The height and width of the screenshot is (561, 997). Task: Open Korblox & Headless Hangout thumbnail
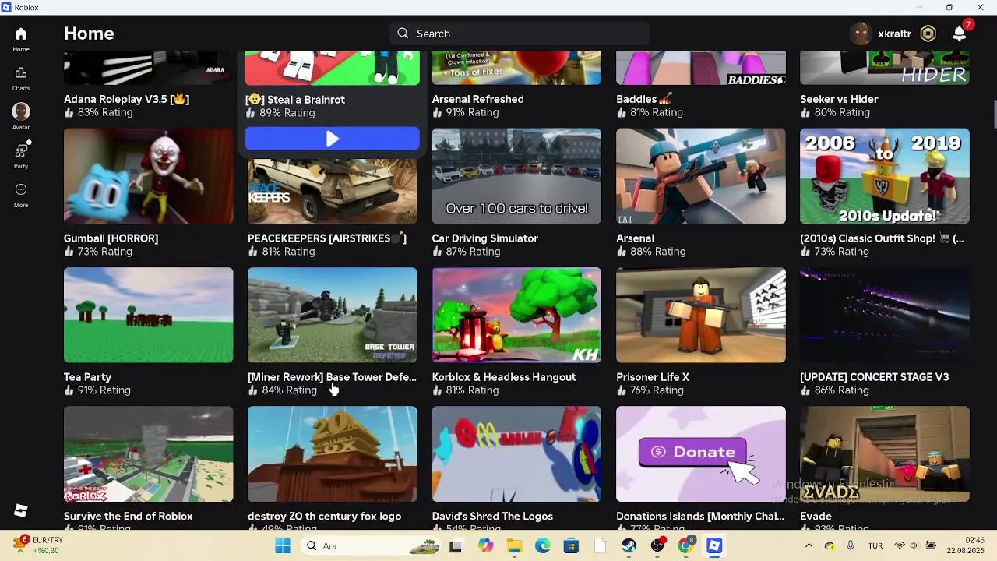pyautogui.click(x=516, y=315)
